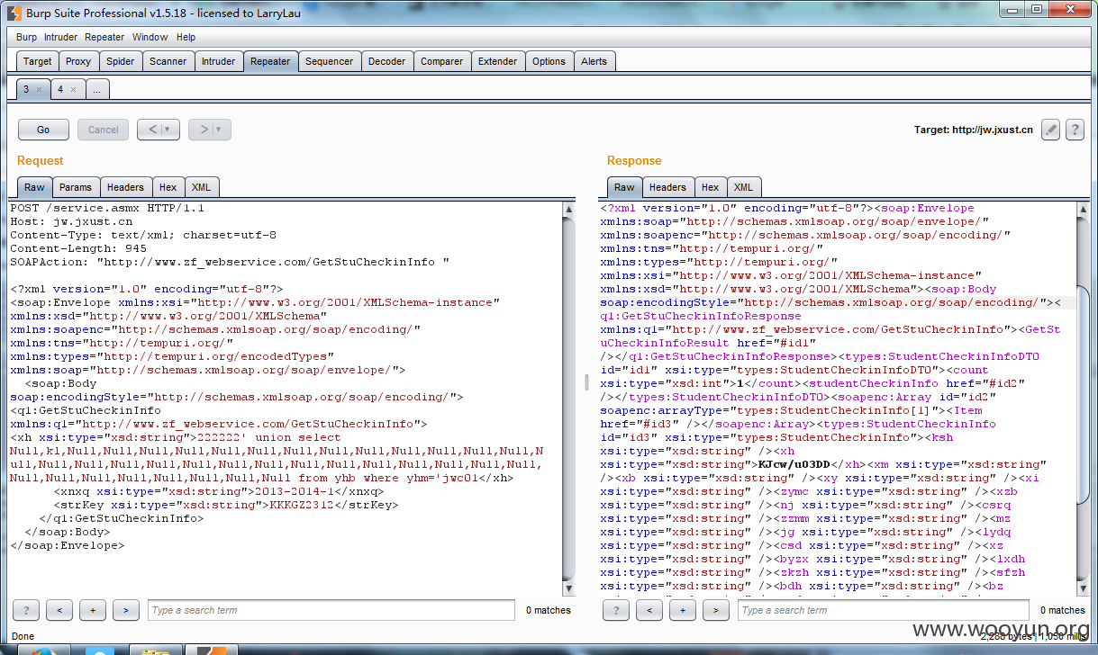The image size is (1098, 655).
Task: Switch to the Intruder tool tab
Action: click(x=218, y=61)
